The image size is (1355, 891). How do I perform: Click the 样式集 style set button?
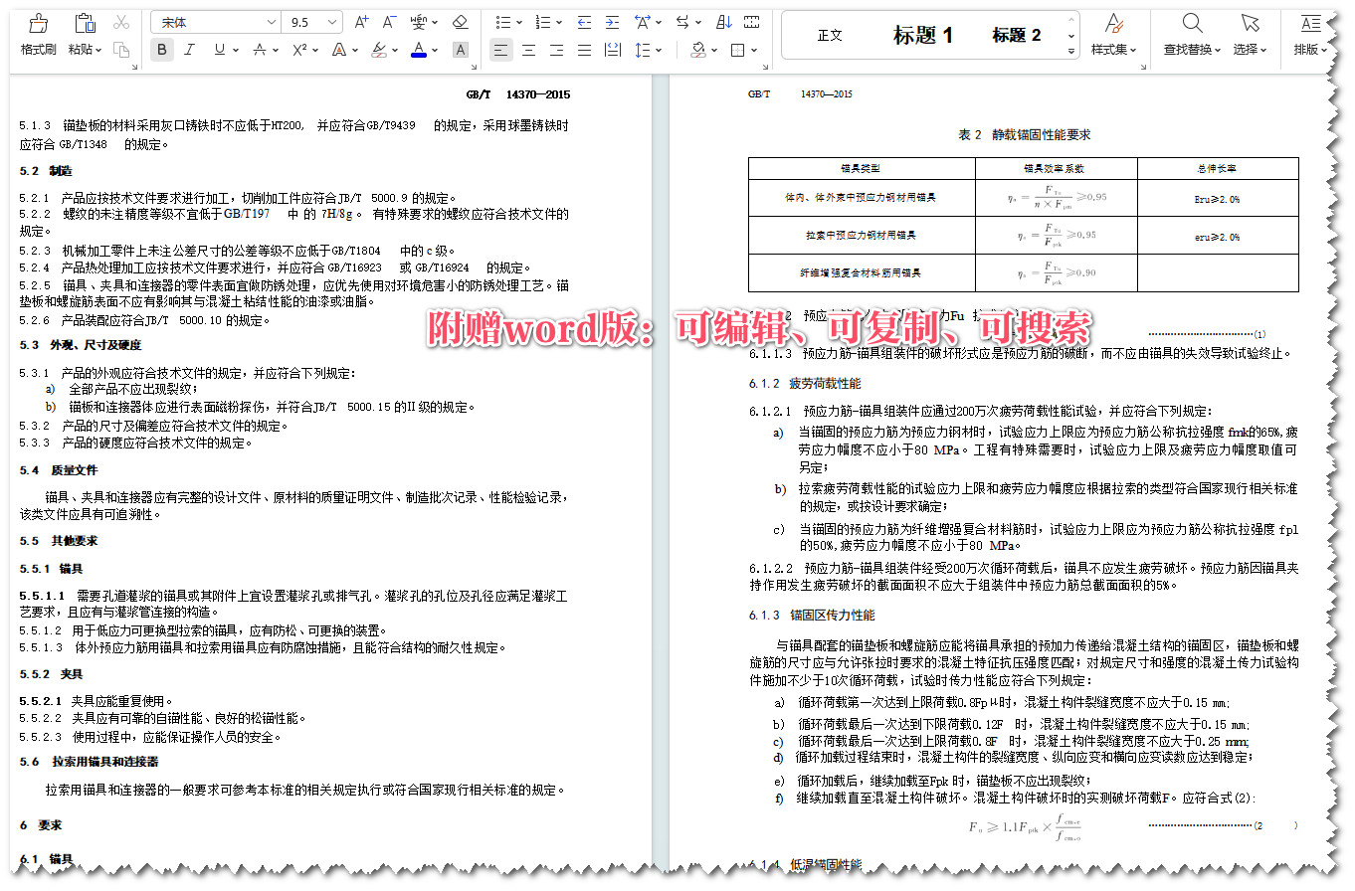coord(1112,34)
